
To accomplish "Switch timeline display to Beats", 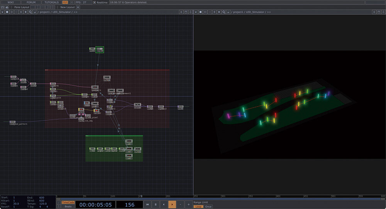I will coord(68,207).
